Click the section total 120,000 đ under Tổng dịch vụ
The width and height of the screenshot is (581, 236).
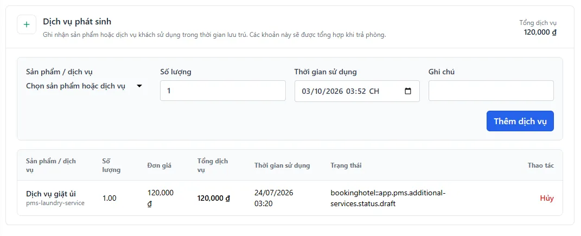tap(540, 32)
